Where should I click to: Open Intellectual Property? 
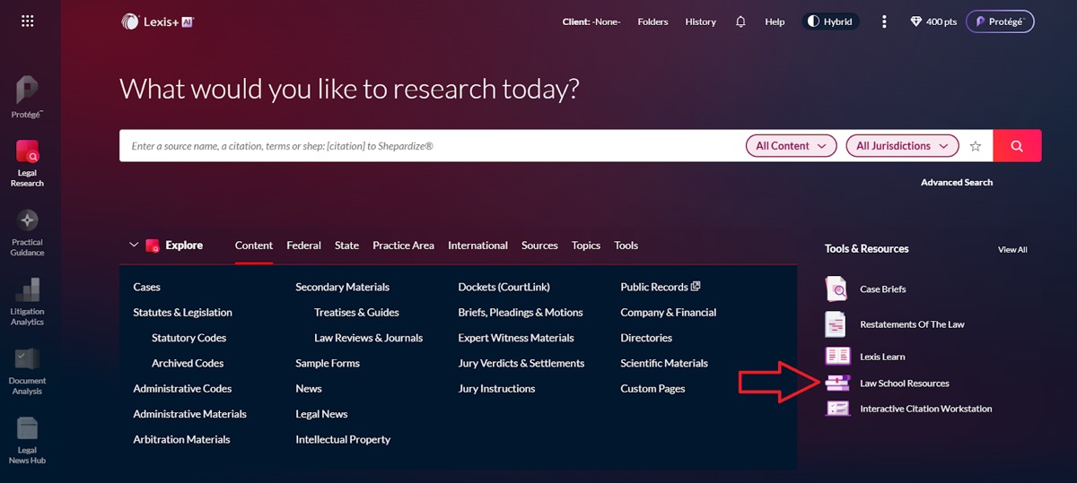343,439
